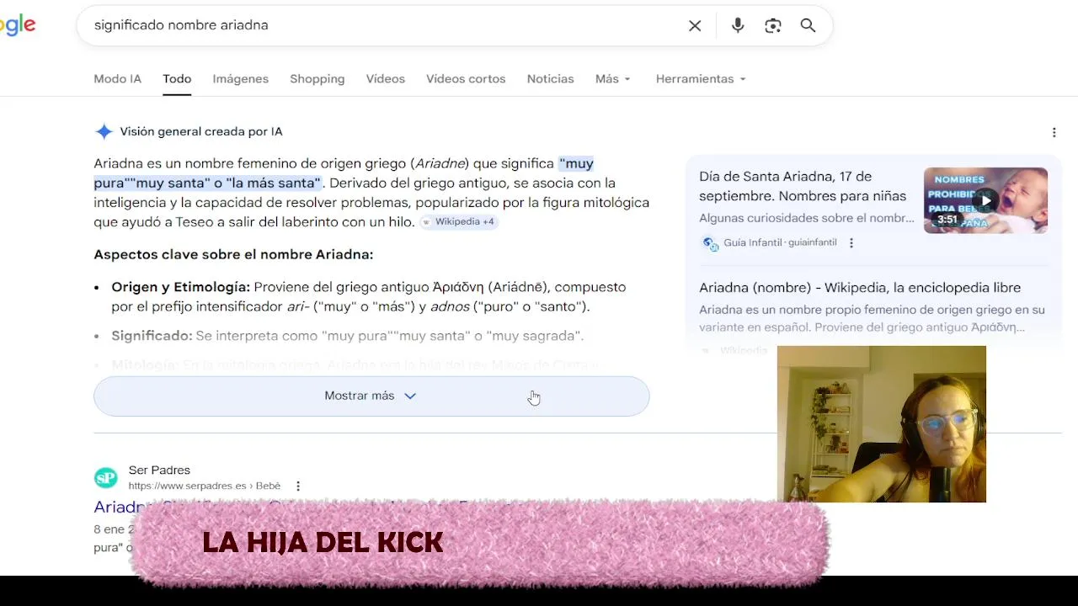Open the Videos tab

click(x=385, y=78)
